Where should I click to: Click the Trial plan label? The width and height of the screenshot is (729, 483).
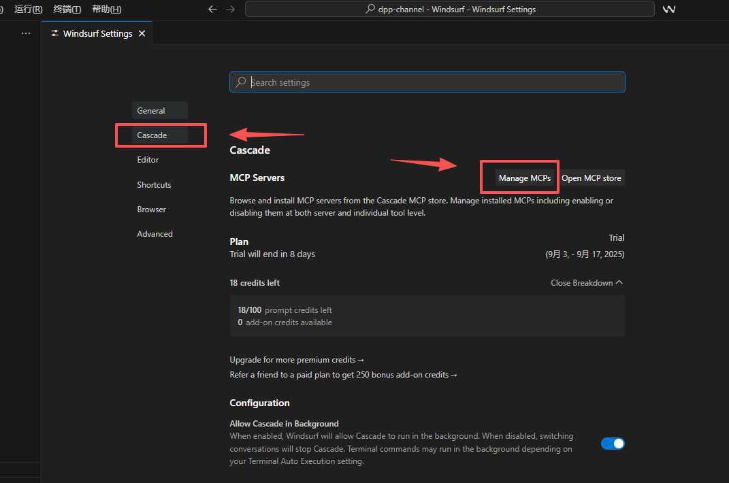tap(617, 237)
